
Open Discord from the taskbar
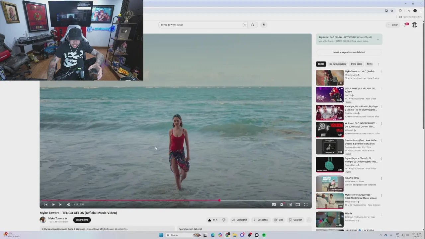(242, 235)
